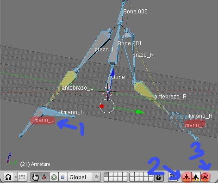Screen dimensions: 218x183
Task: Click the blue Z axis arrow handle
Action: pyautogui.click(x=112, y=72)
